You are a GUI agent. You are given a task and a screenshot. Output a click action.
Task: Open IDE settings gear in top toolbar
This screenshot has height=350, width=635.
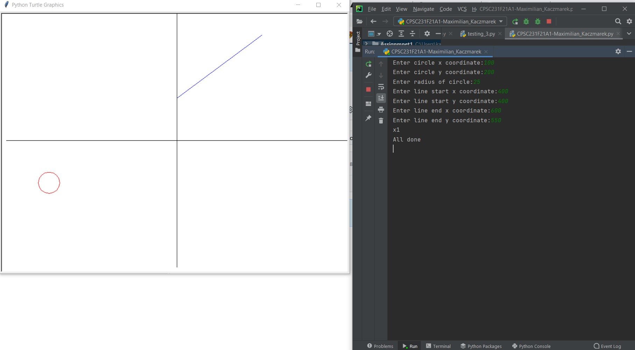point(629,21)
